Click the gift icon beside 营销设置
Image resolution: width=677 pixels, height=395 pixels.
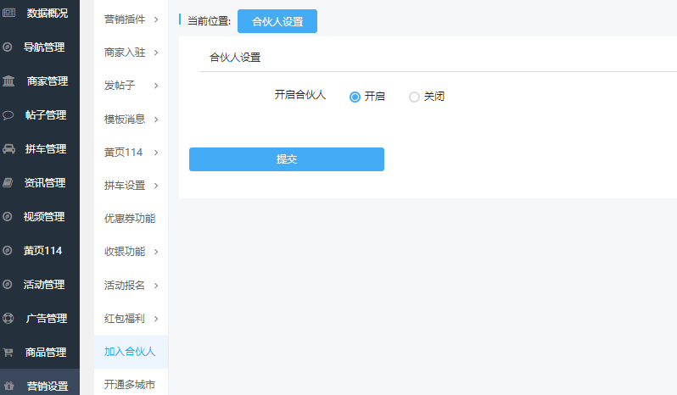(8, 386)
